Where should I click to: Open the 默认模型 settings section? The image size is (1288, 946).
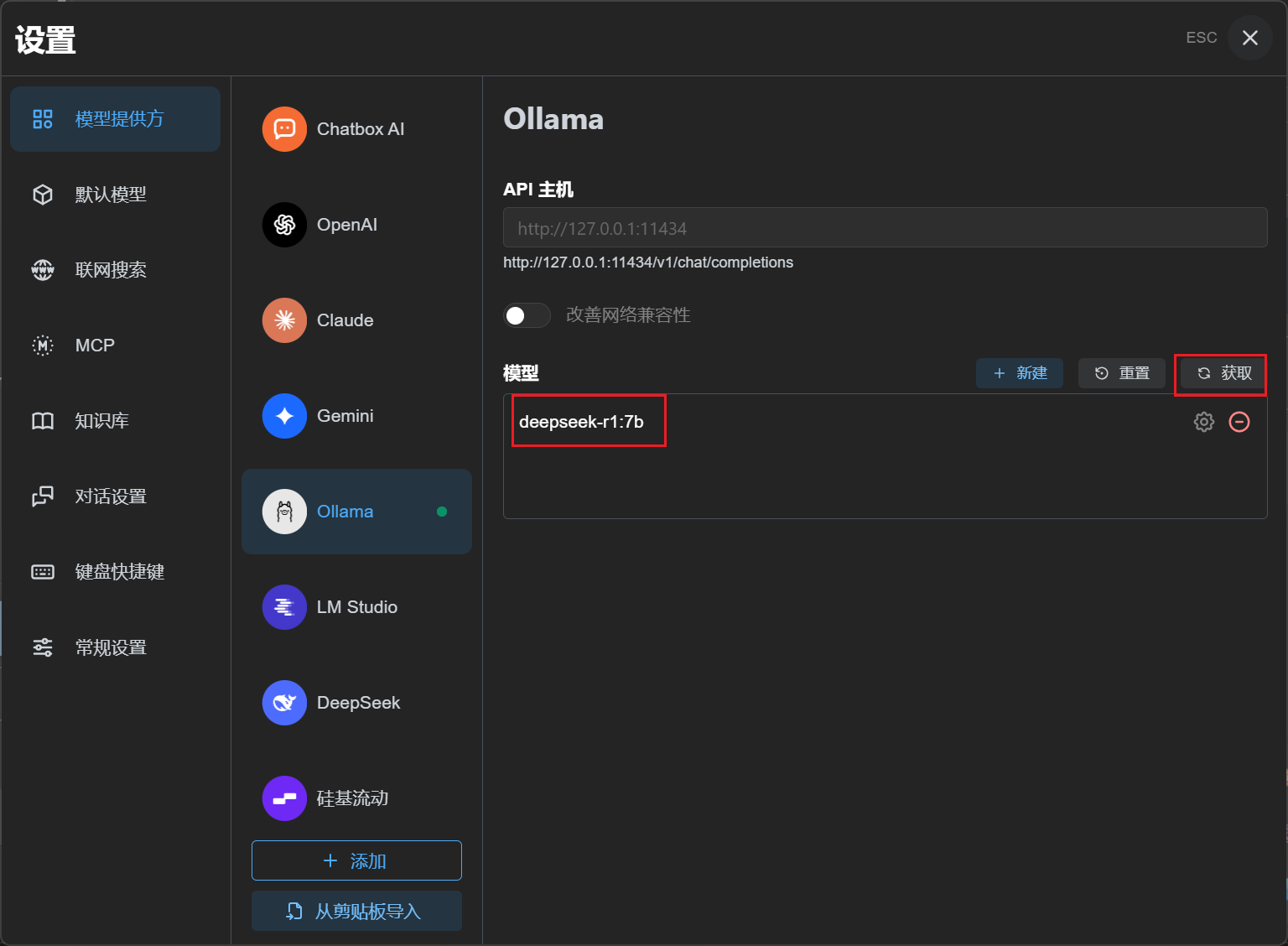(x=115, y=195)
